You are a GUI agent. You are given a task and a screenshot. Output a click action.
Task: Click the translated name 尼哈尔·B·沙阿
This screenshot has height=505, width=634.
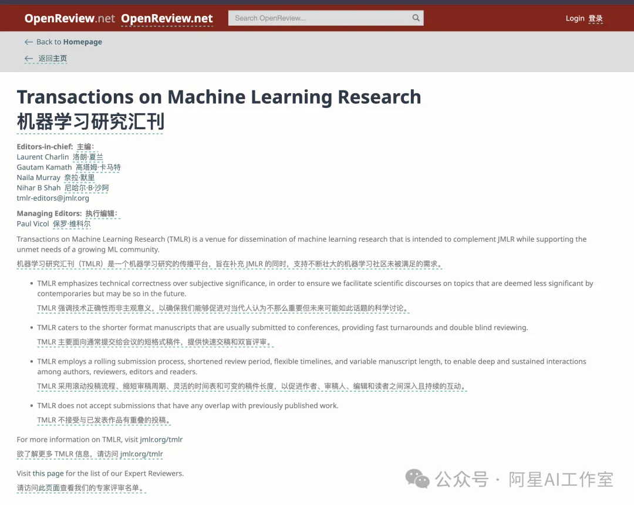click(x=86, y=188)
